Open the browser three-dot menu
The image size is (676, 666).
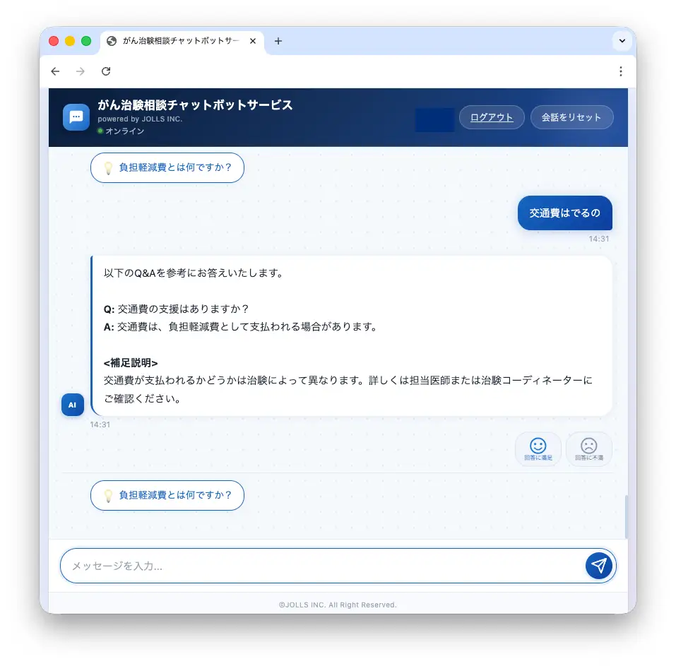point(620,71)
